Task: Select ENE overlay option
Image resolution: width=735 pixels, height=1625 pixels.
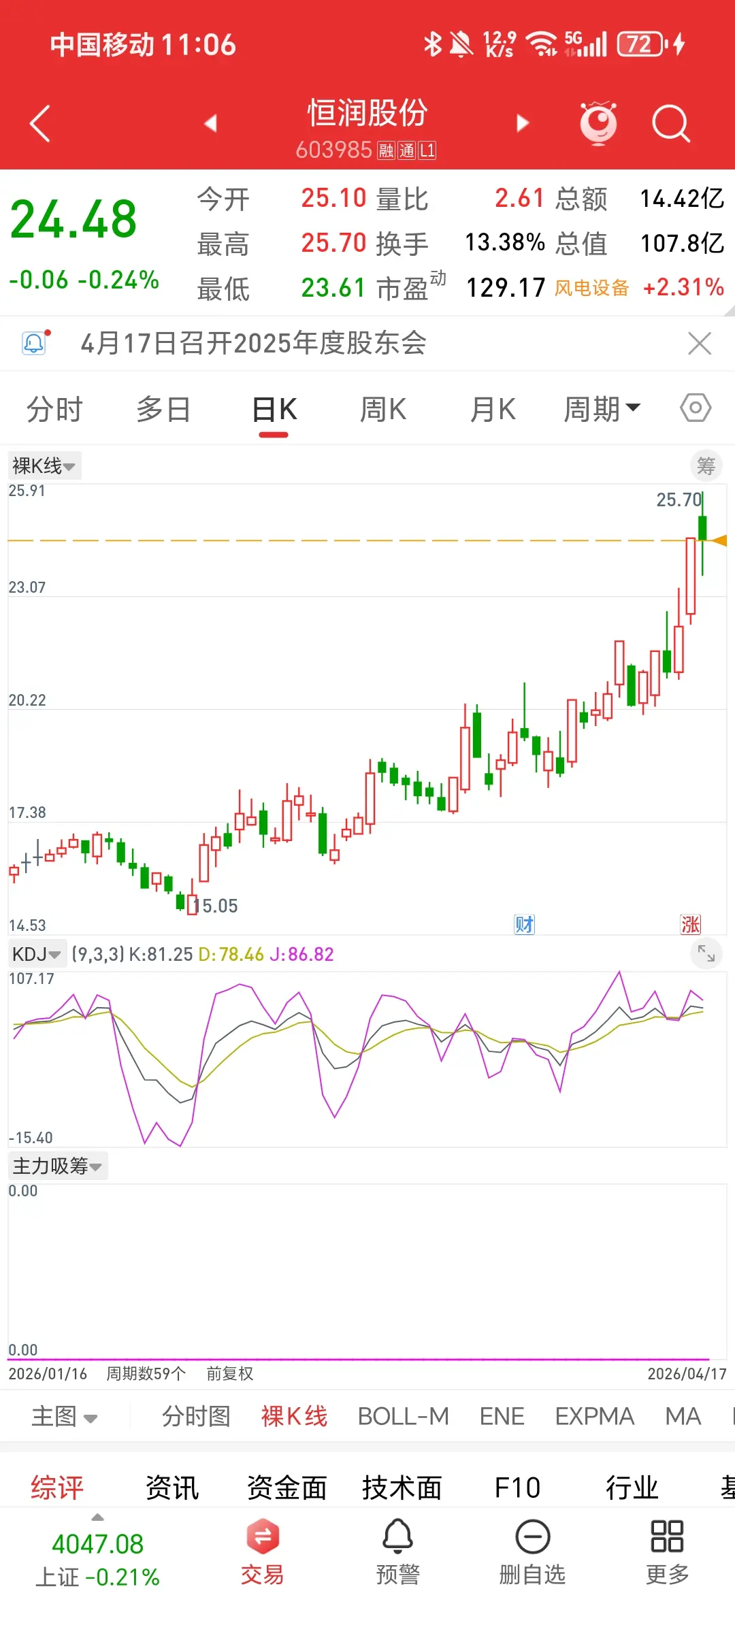Action: [502, 1417]
